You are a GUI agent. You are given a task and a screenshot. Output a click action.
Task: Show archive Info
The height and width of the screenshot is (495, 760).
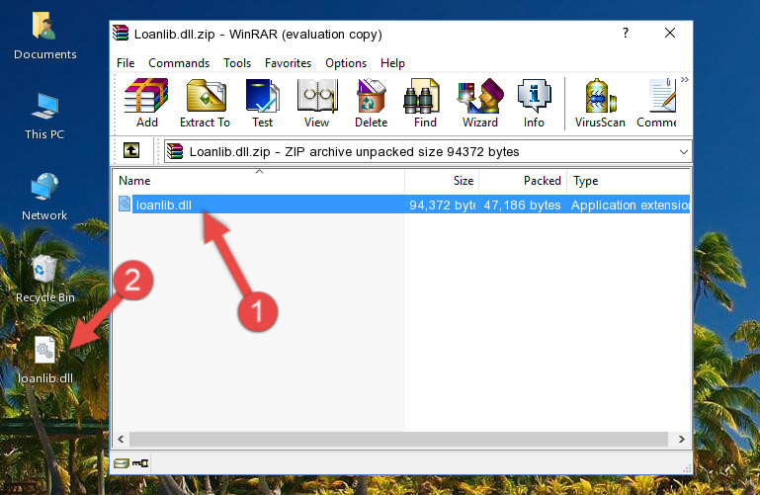[534, 103]
